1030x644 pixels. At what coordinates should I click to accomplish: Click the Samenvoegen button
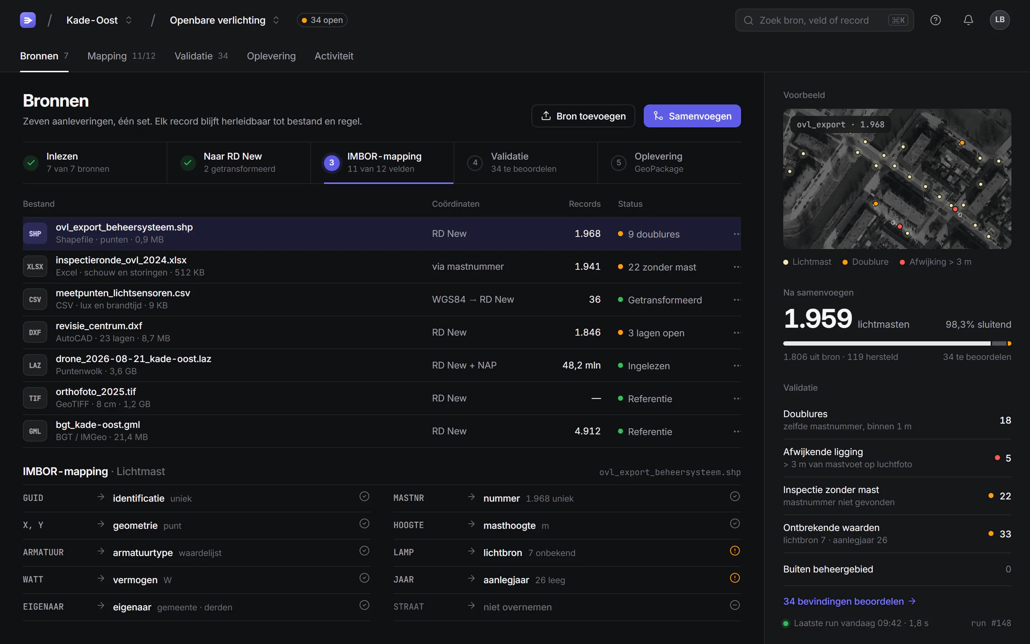[x=692, y=116]
